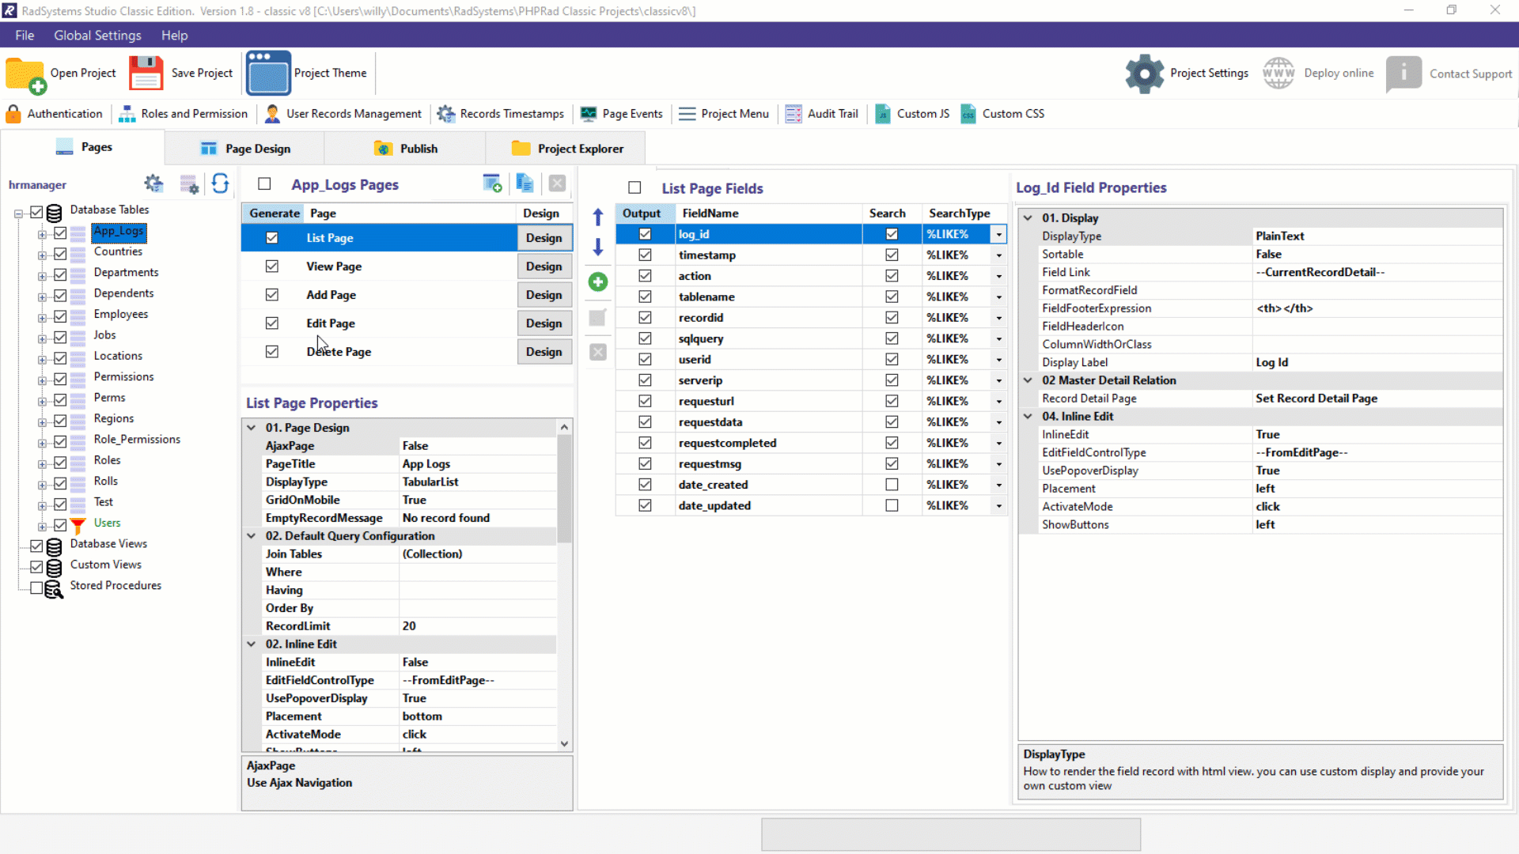This screenshot has width=1519, height=854.
Task: Enable Search for date_created field
Action: 892,485
